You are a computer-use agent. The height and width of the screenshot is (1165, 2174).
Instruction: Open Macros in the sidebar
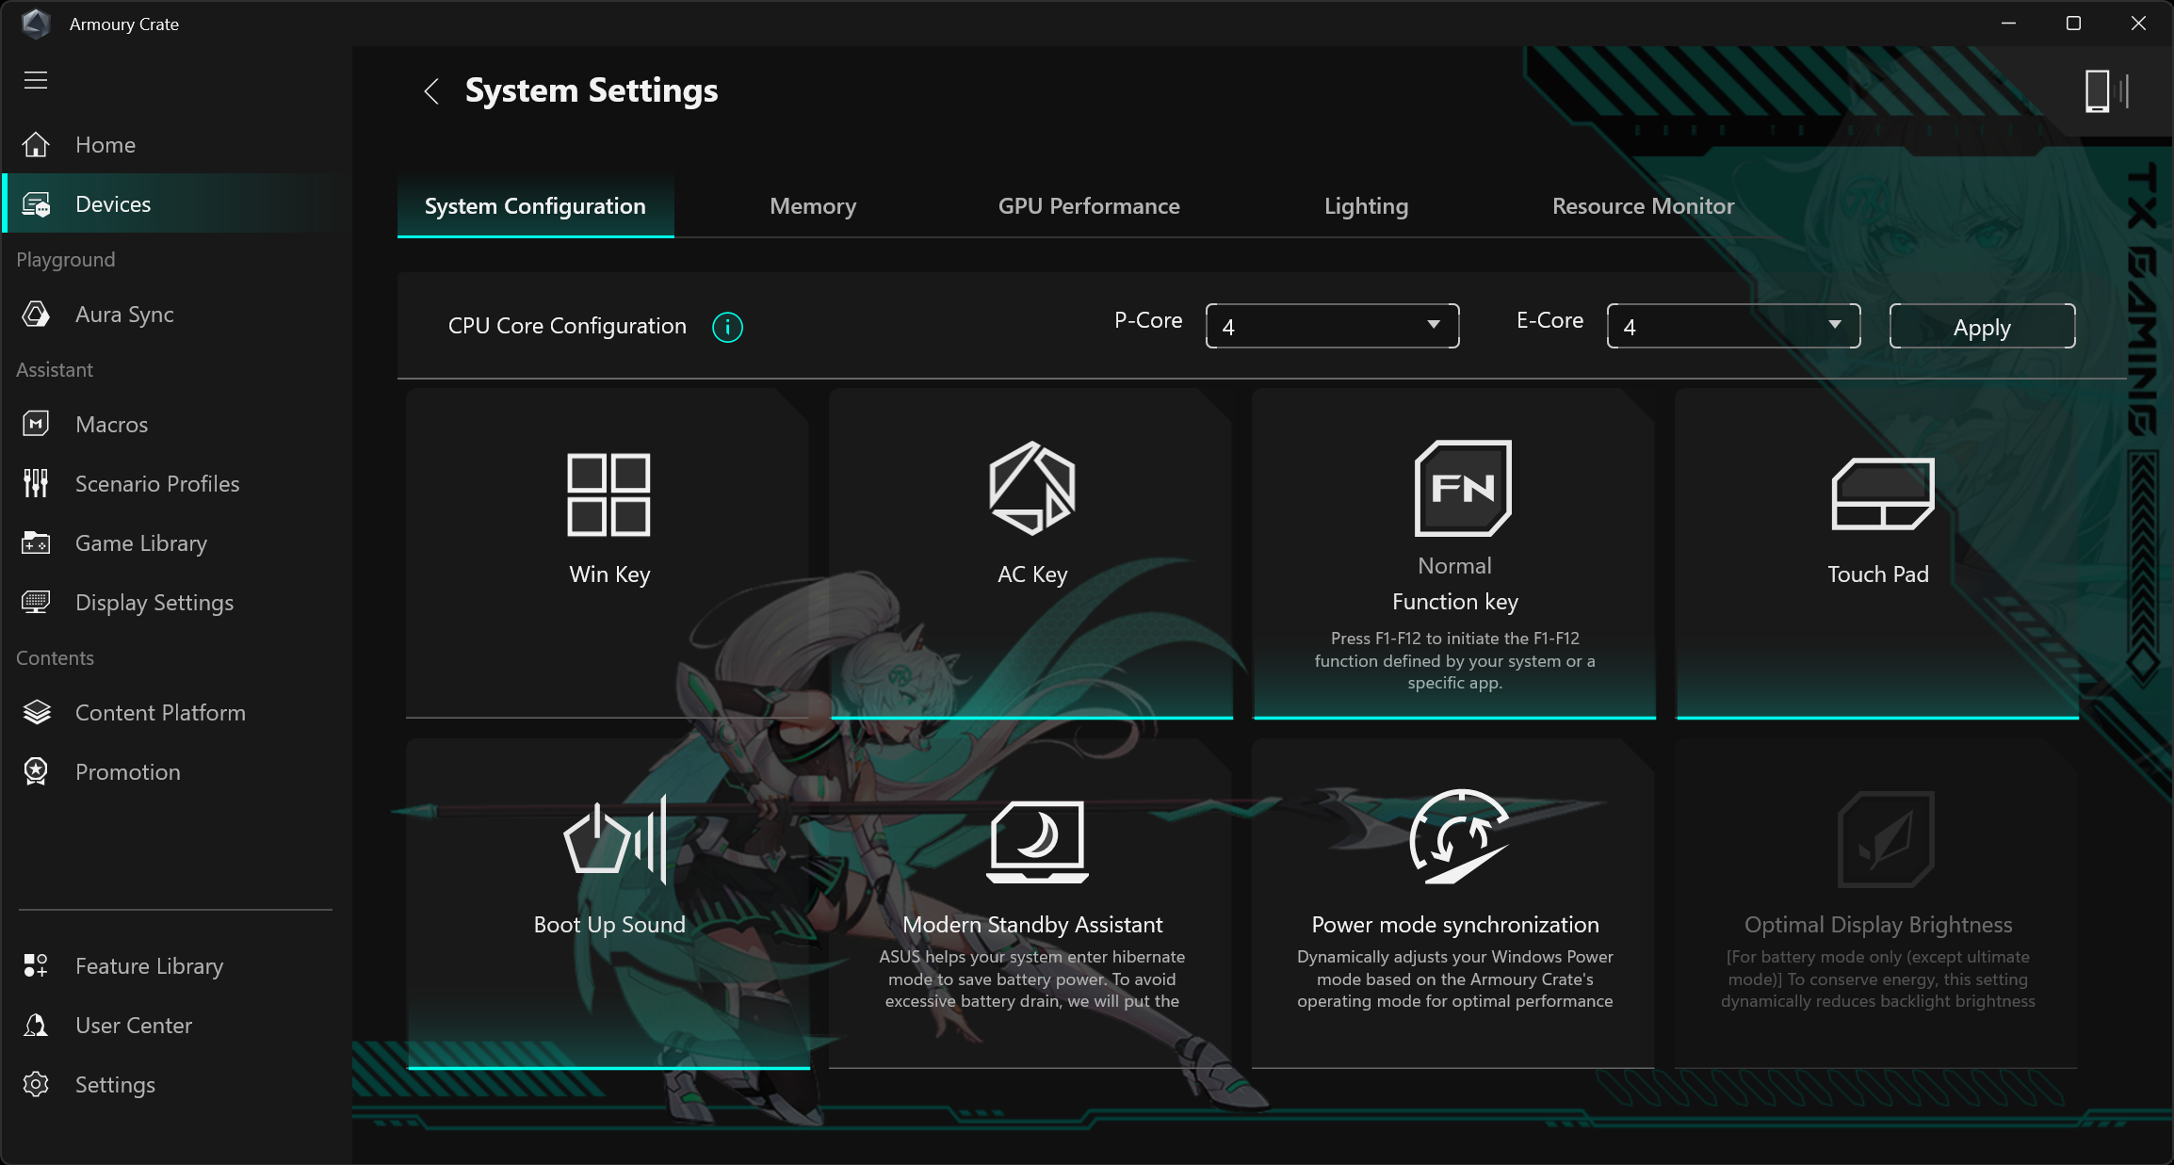point(111,425)
